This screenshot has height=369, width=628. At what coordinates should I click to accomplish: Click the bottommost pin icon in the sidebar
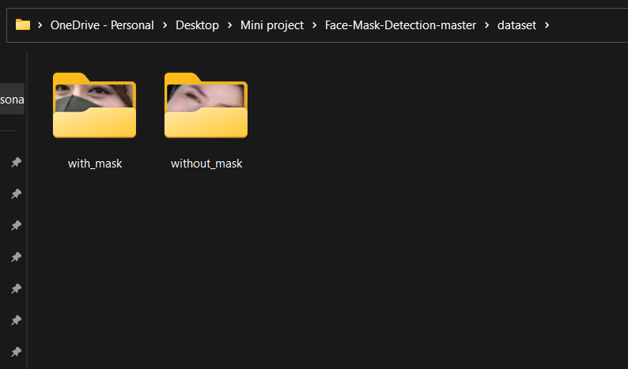15,352
